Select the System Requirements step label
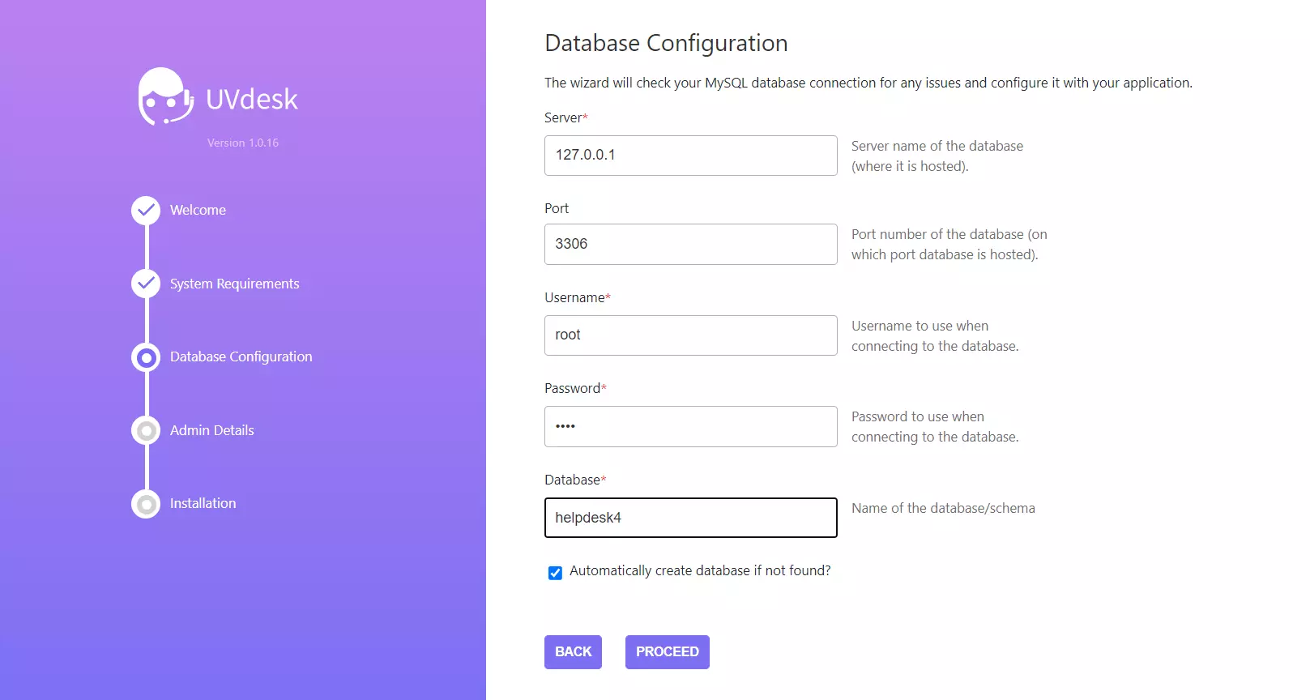This screenshot has height=700, width=1310. [x=234, y=284]
